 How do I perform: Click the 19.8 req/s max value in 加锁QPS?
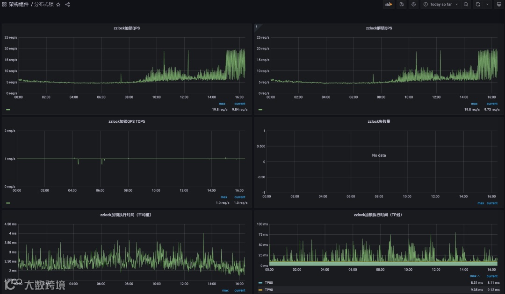click(x=220, y=110)
